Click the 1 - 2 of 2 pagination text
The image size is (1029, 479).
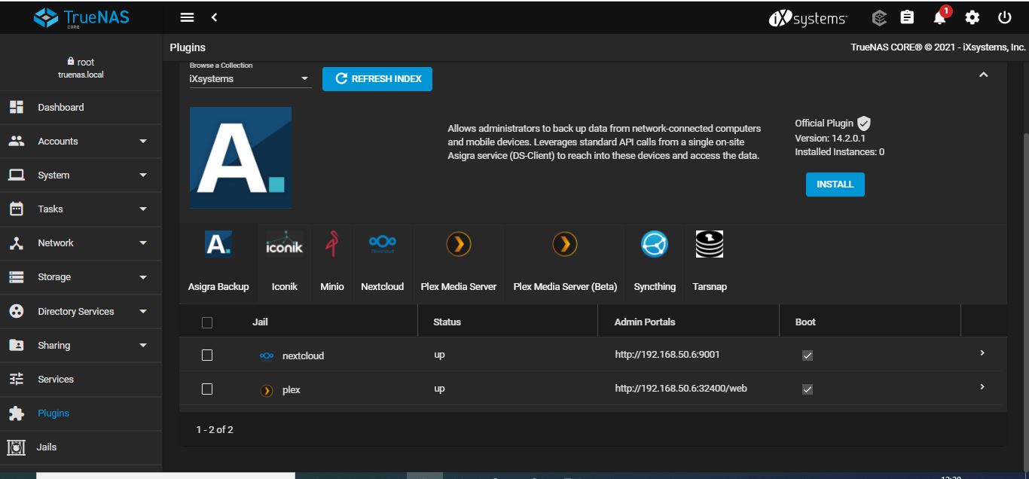point(215,429)
